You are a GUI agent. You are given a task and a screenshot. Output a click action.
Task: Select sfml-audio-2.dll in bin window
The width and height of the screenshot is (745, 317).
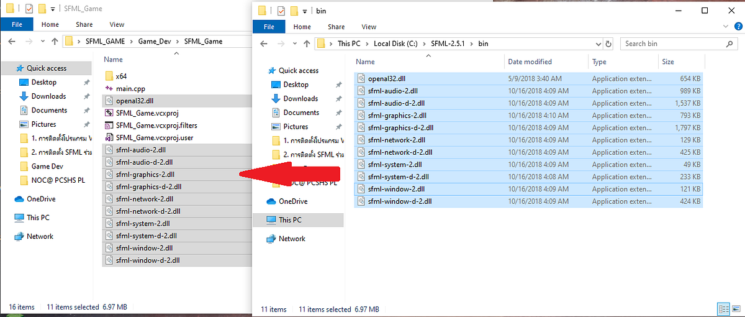529,91
